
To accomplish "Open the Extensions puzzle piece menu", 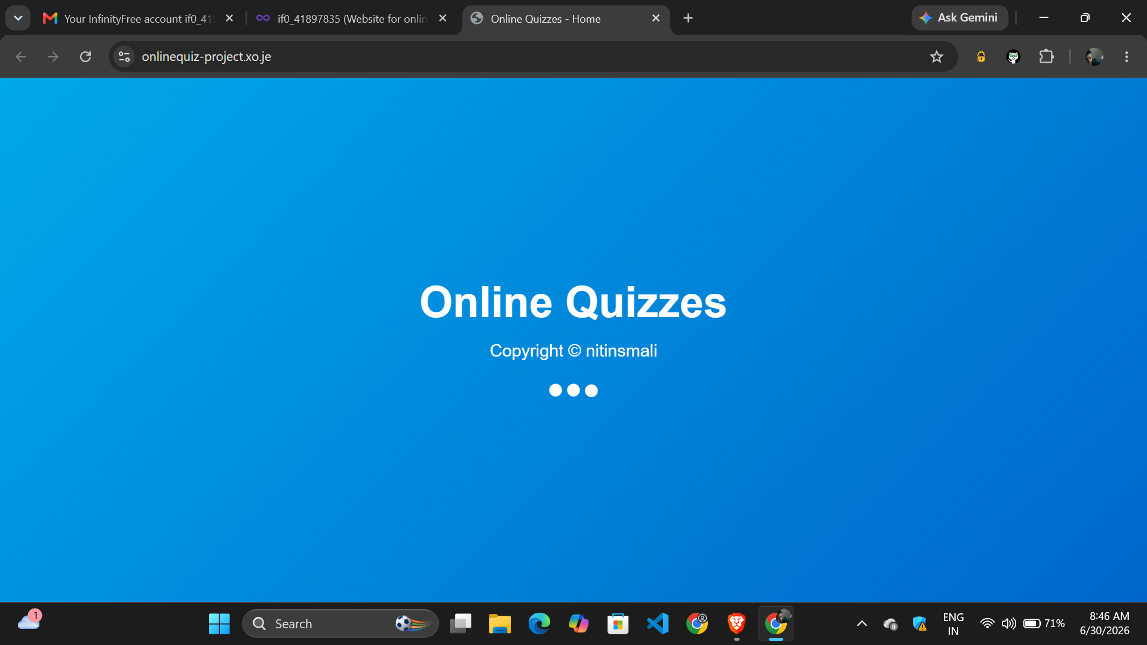I will (x=1046, y=57).
